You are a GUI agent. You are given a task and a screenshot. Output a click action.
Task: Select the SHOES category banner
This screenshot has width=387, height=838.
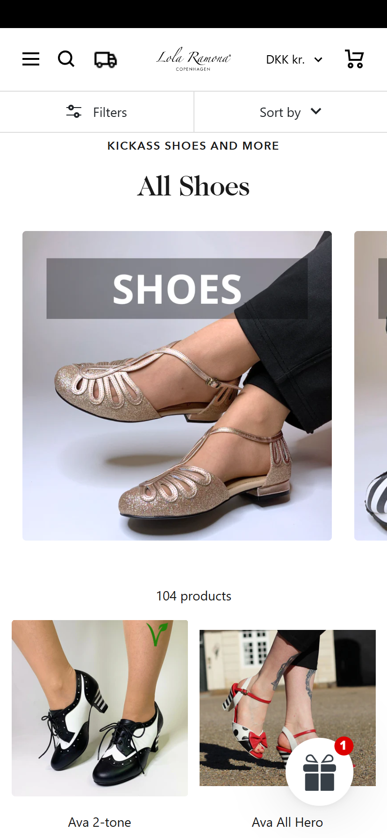pos(177,386)
